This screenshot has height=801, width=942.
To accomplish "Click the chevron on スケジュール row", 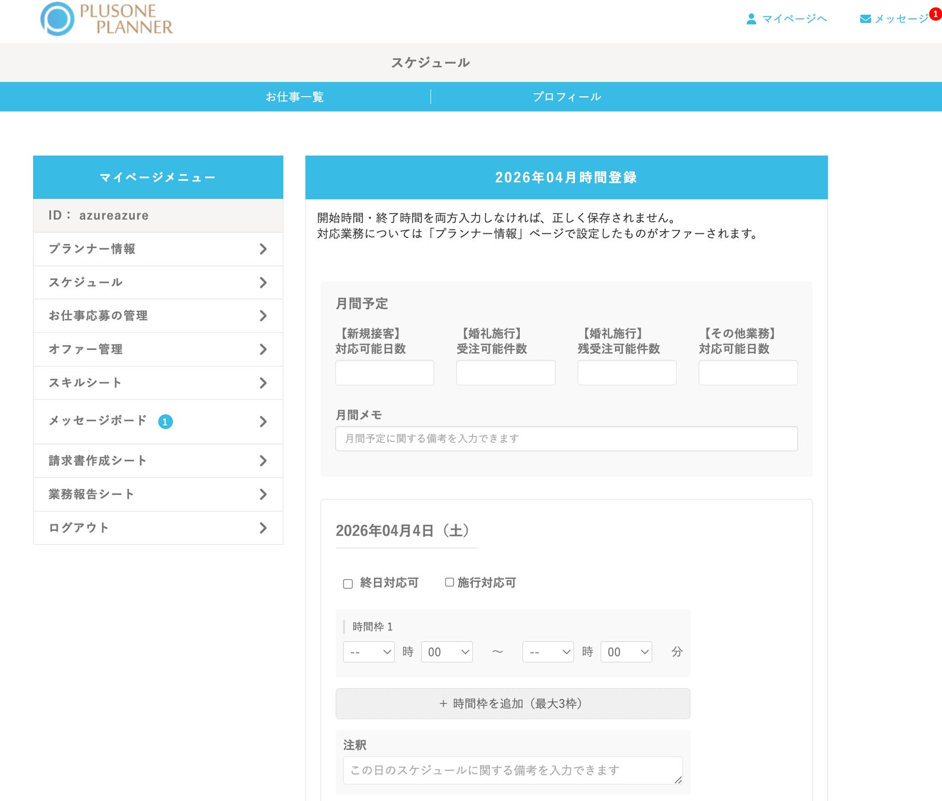I will (x=263, y=282).
